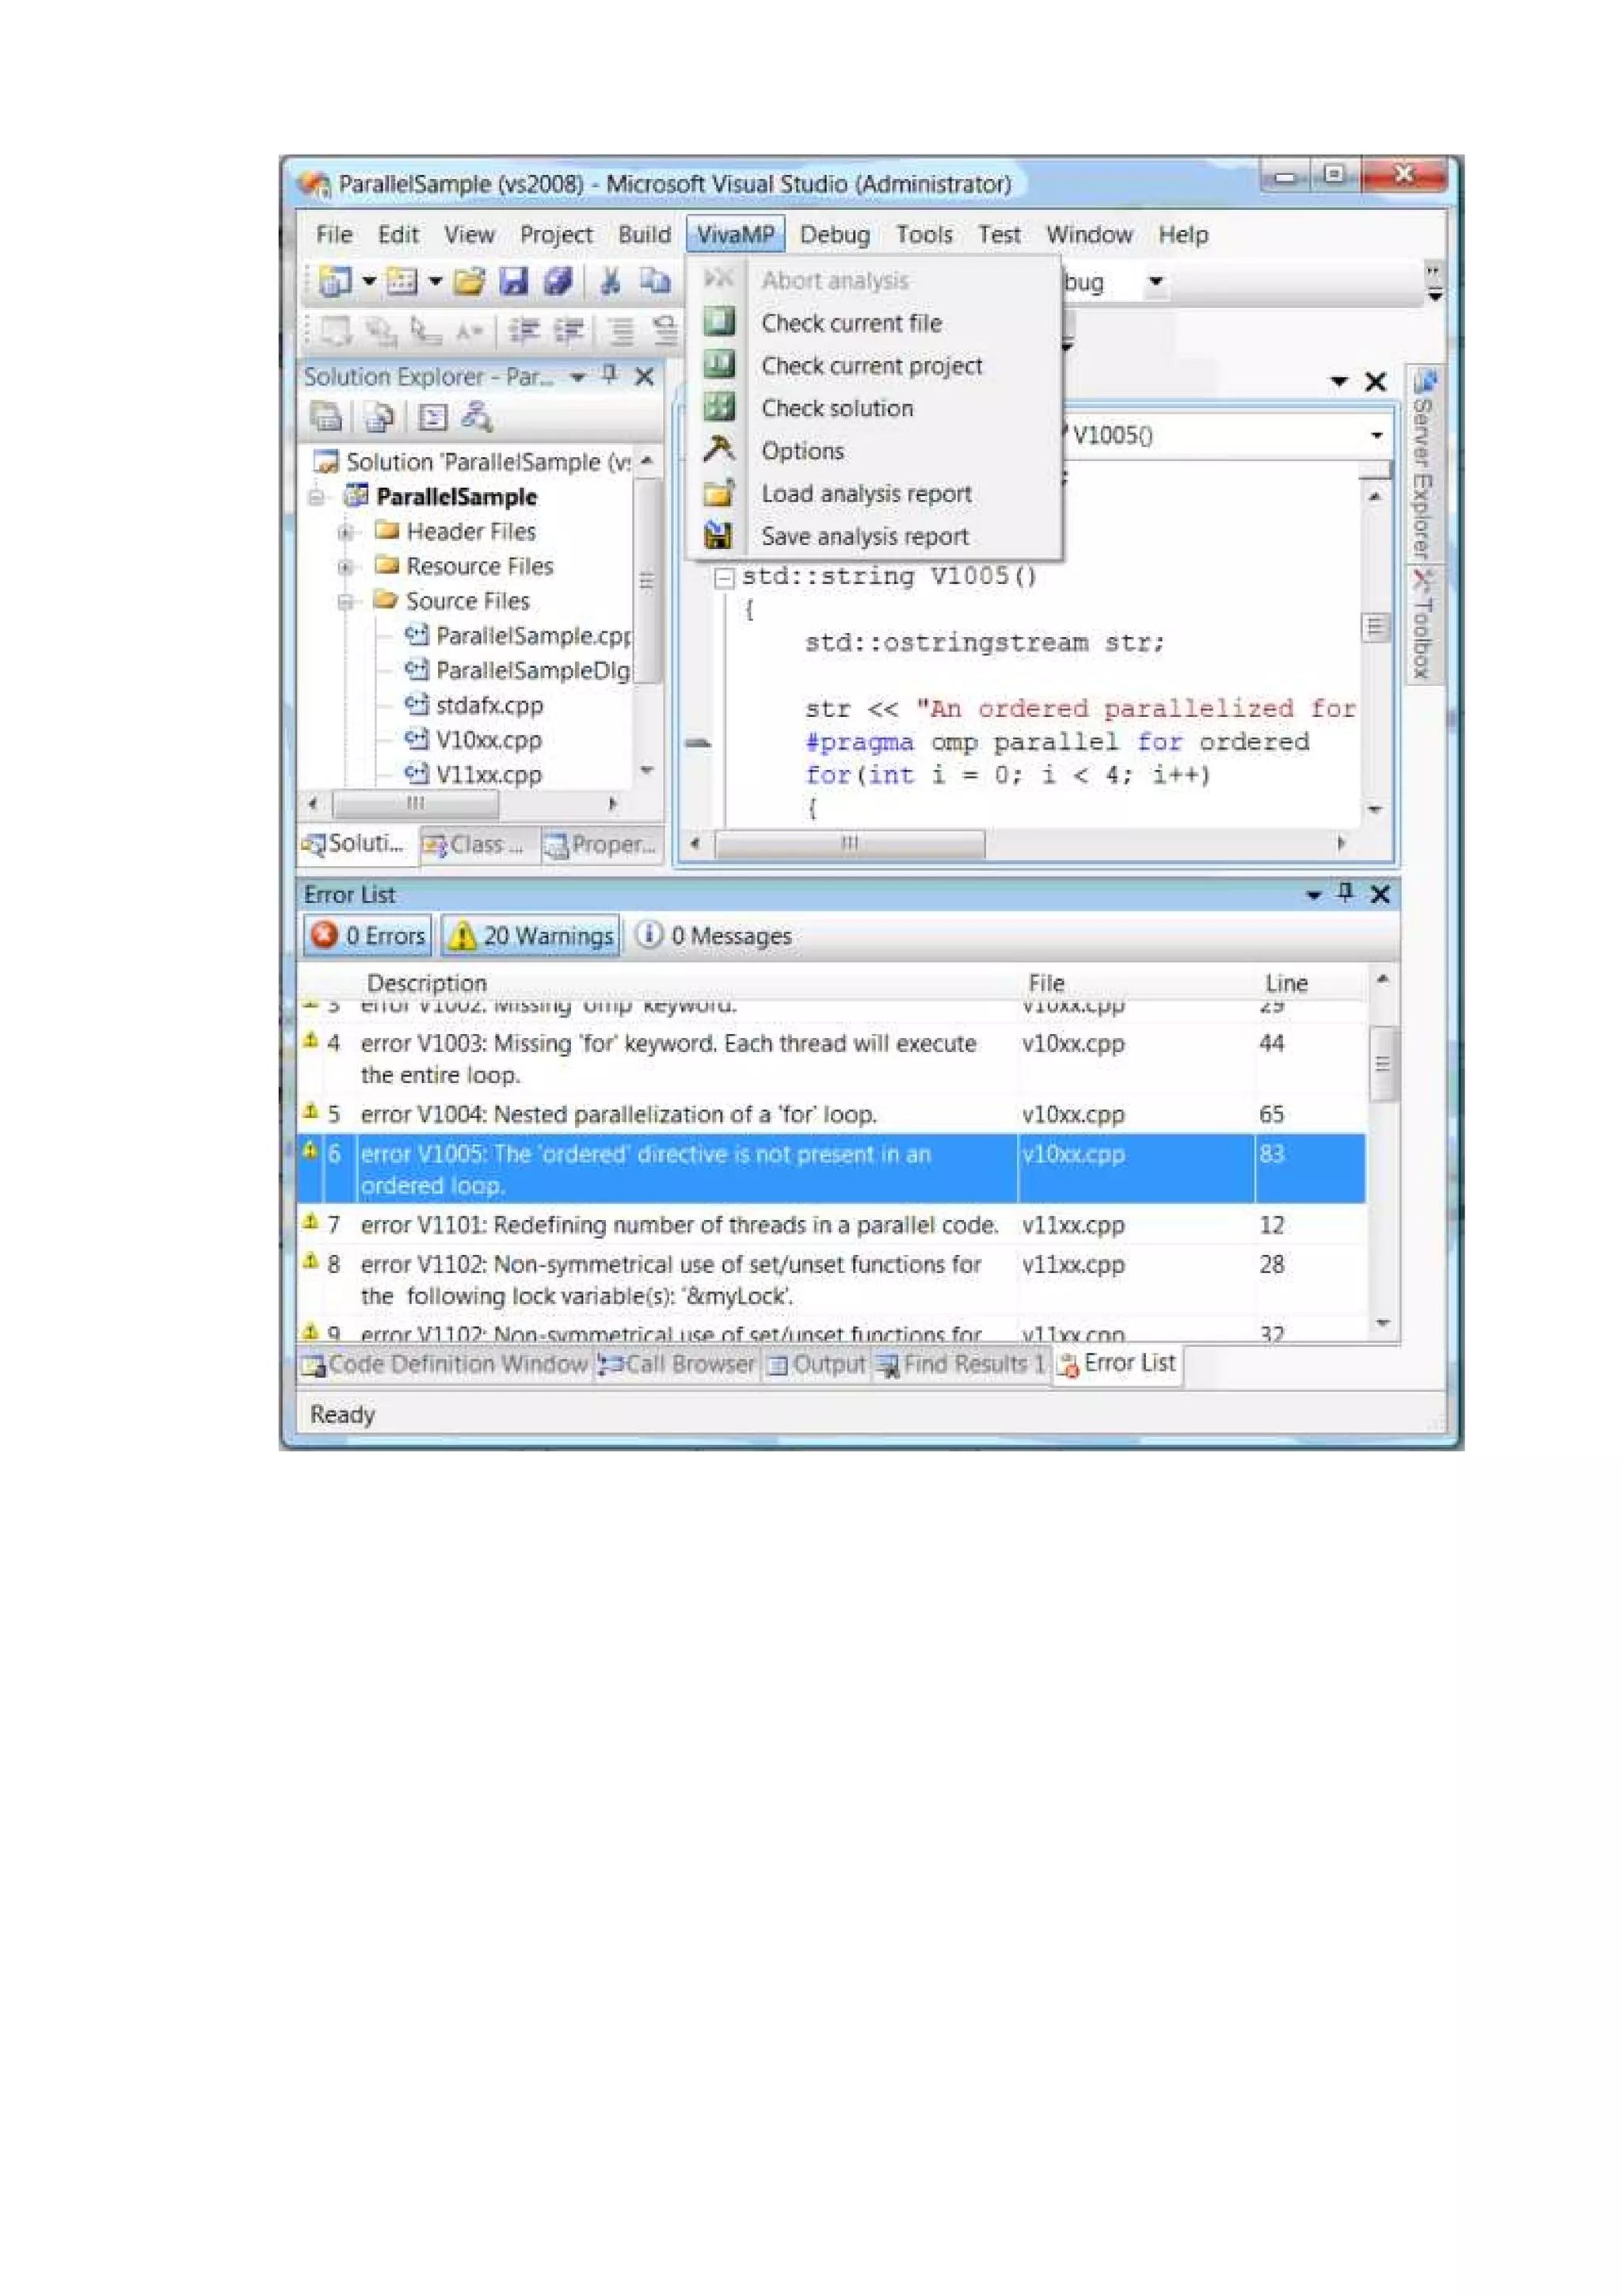Open Solution Explorer window position dropdown
This screenshot has height=2296, width=1622.
point(577,377)
